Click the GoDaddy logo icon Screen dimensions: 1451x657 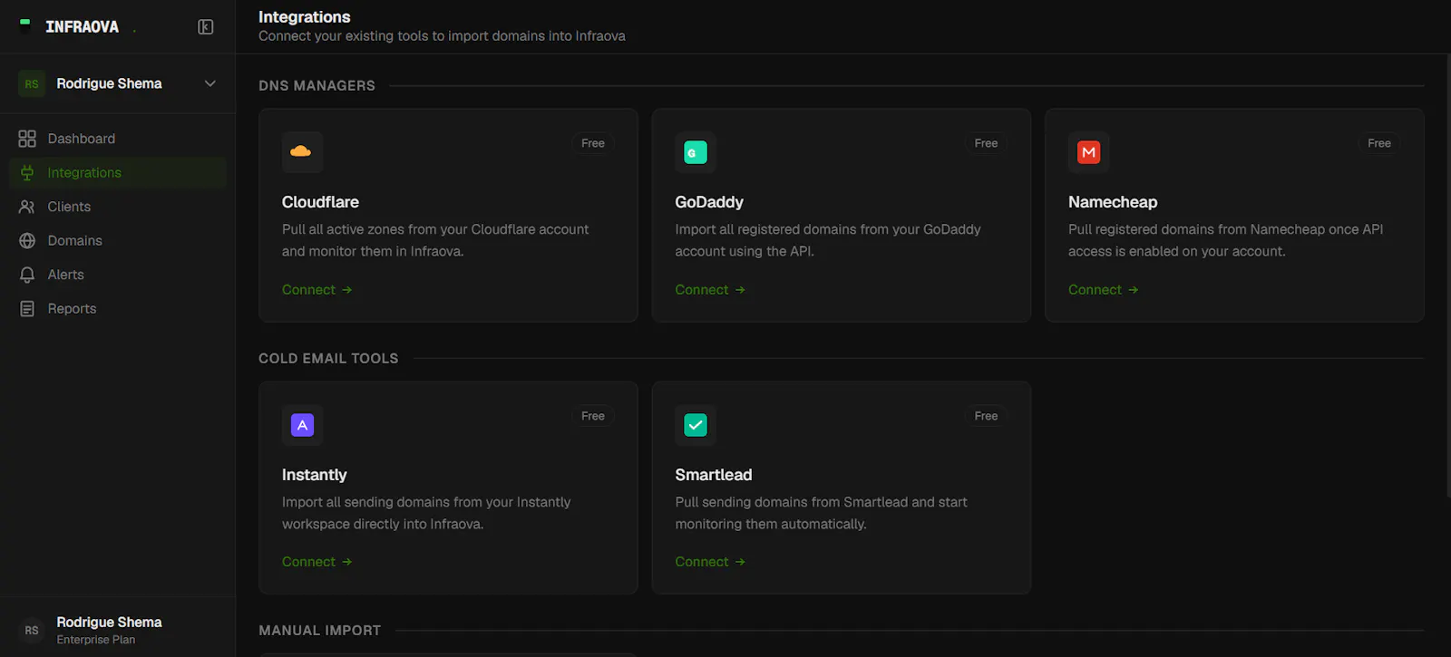pos(696,152)
